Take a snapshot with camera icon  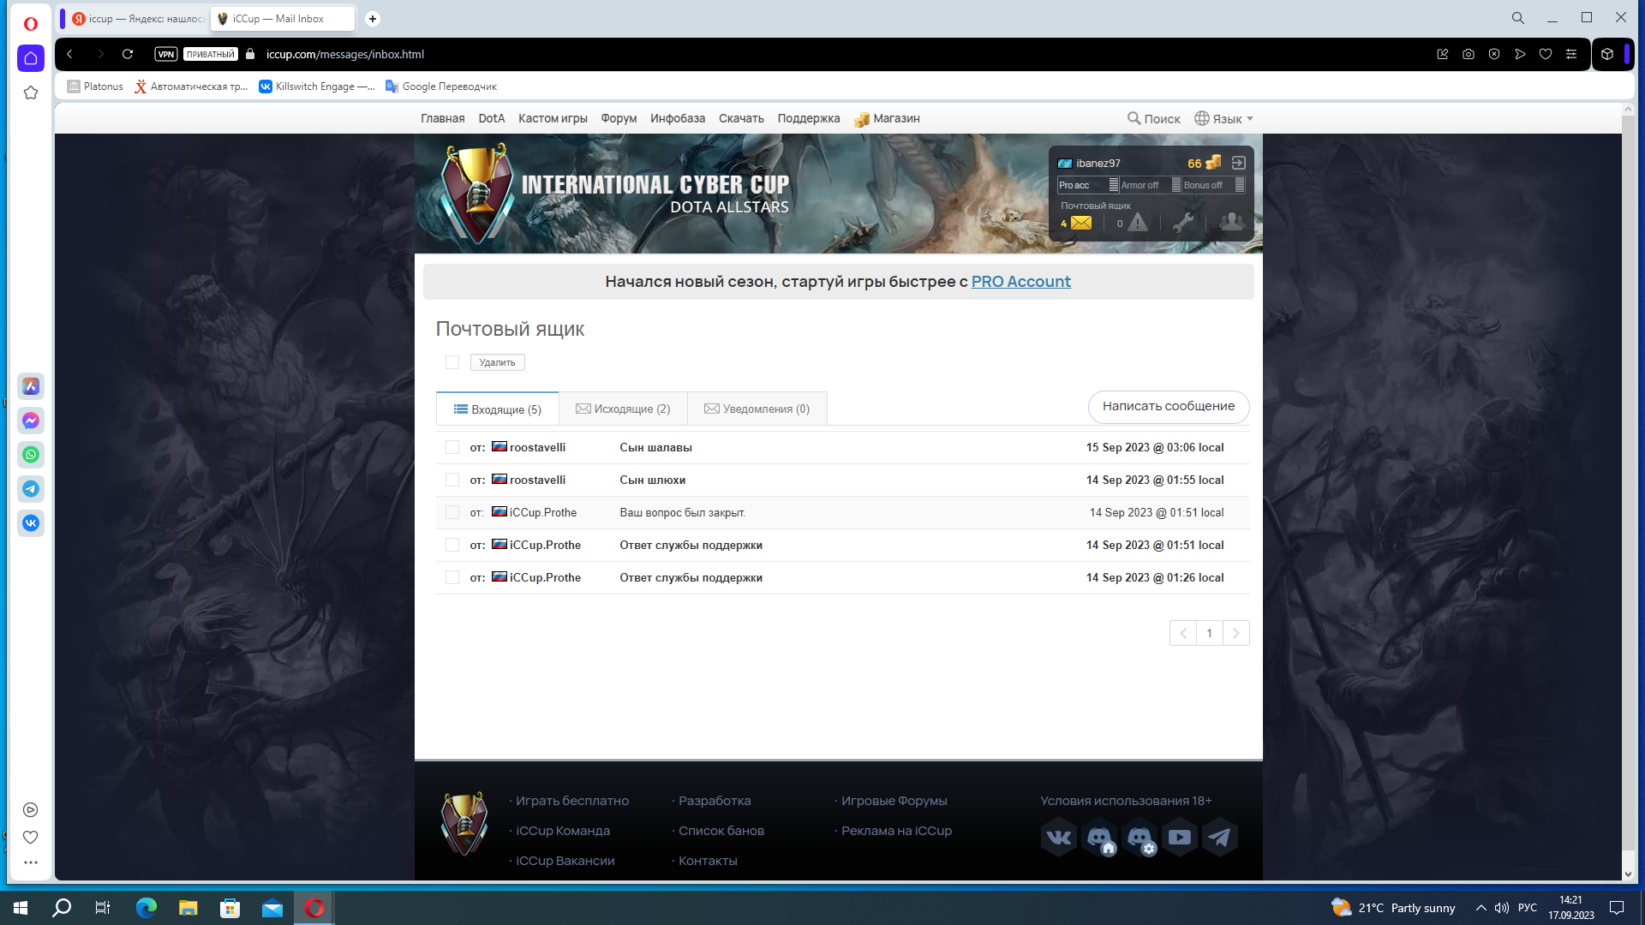pos(1469,54)
